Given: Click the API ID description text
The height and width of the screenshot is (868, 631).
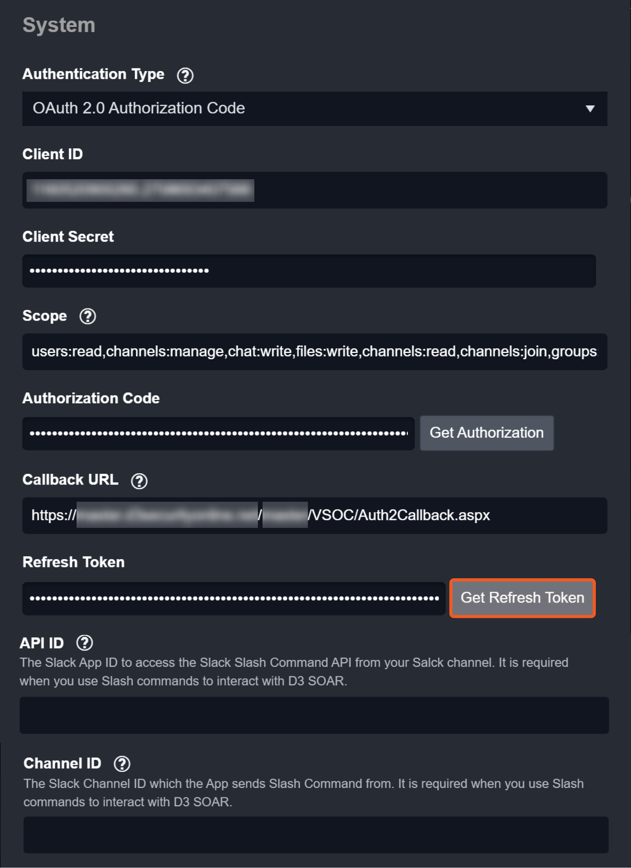Looking at the screenshot, I should tap(294, 672).
